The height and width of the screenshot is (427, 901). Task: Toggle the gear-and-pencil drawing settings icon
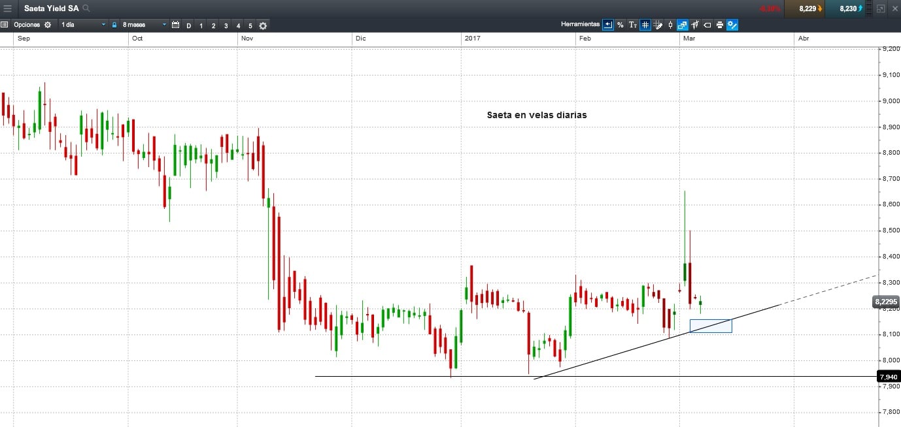coord(732,25)
